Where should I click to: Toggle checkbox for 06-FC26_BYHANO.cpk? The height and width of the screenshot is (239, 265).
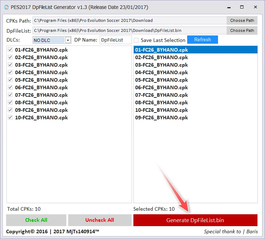[x=10, y=87]
